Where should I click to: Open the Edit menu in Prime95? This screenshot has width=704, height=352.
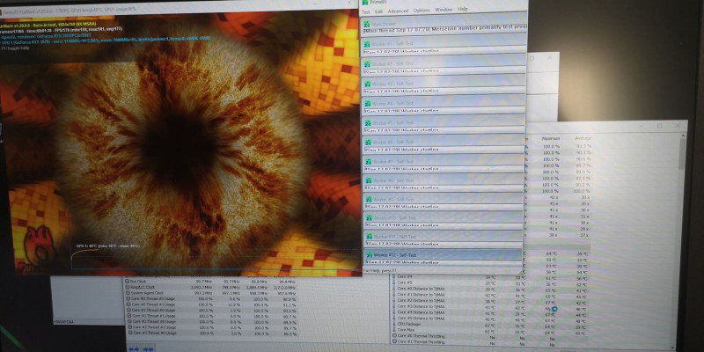pos(379,11)
